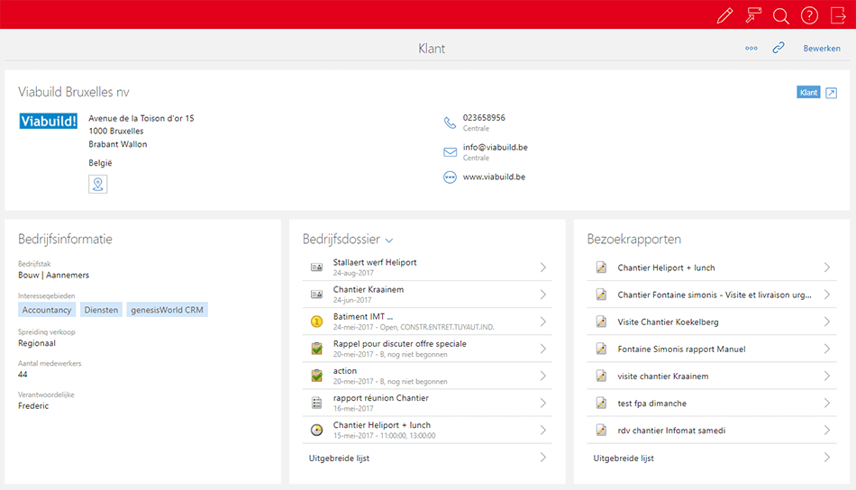856x490 pixels.
Task: Show address on map pin icon
Action: tap(97, 185)
